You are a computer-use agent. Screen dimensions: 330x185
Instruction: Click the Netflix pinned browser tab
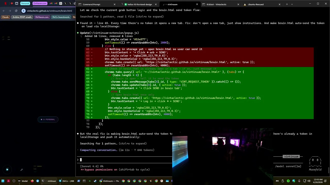[6, 3]
